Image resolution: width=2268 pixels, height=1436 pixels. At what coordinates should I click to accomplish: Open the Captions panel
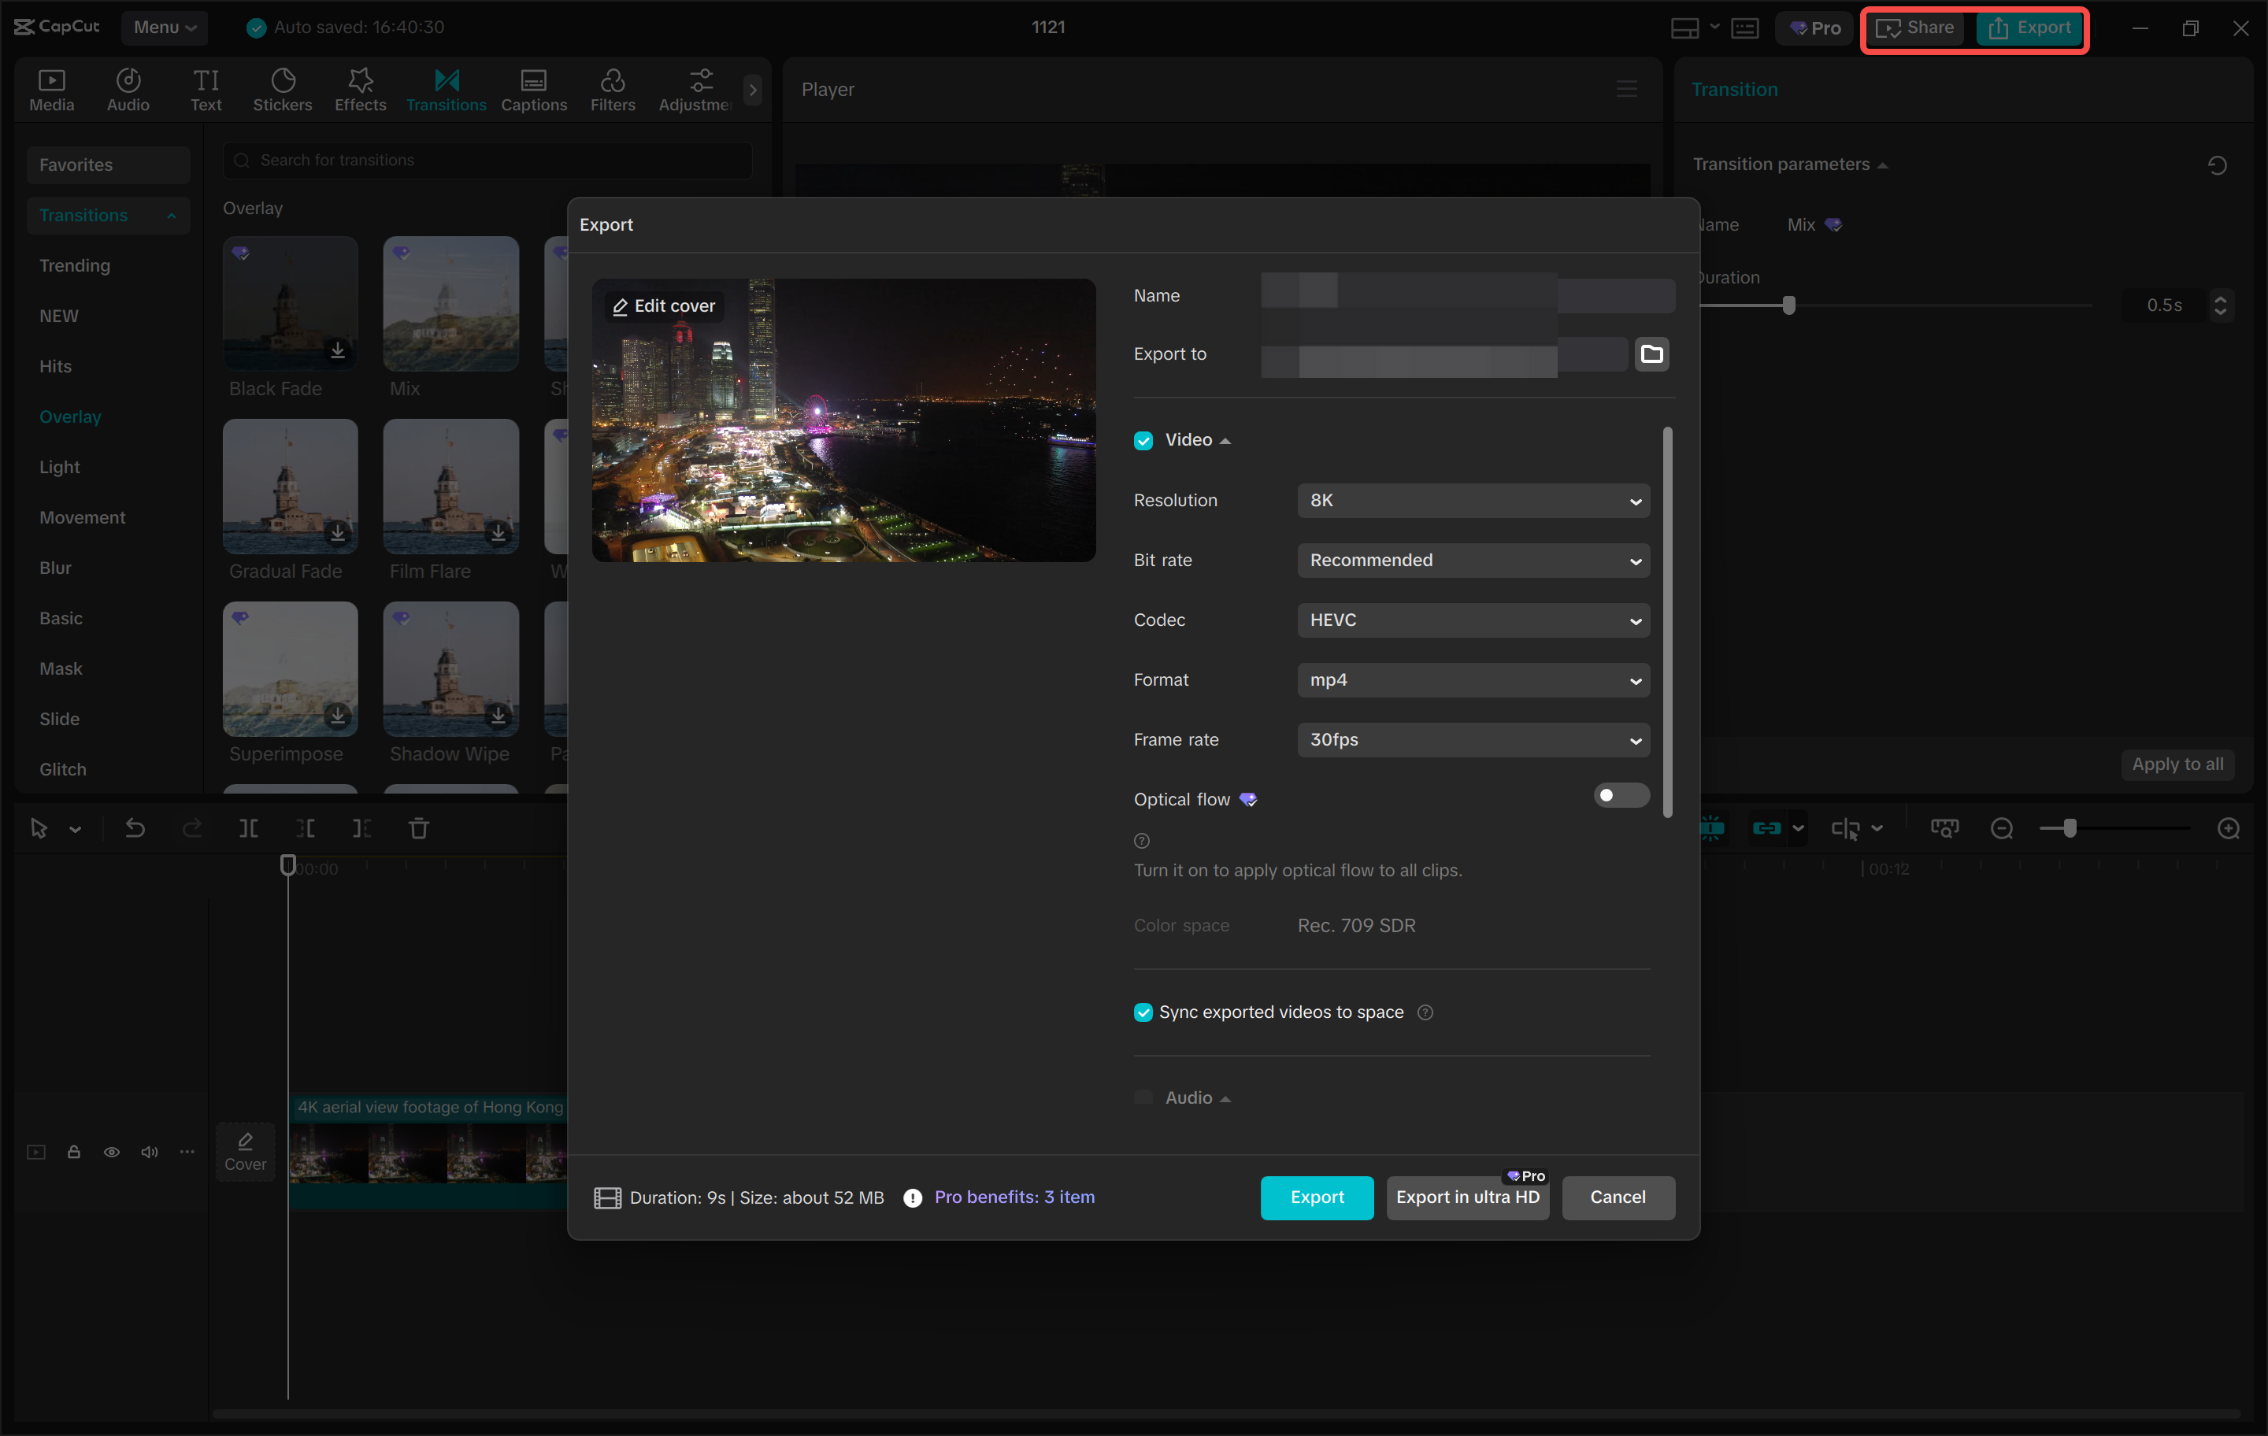coord(533,88)
